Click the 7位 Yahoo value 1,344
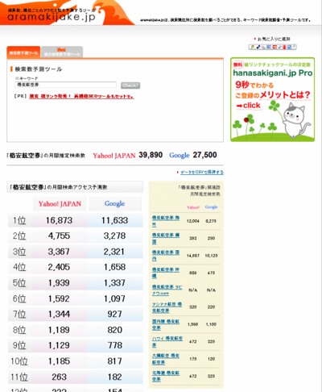 pos(59,314)
